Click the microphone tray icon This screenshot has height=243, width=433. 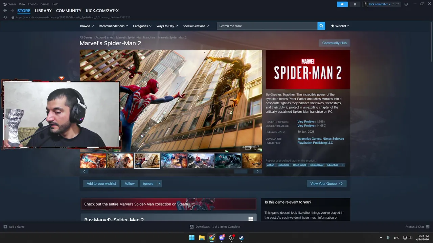[388, 238]
